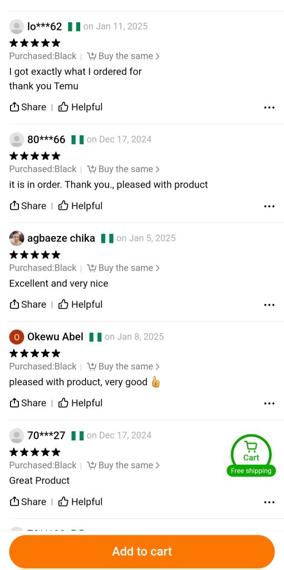This screenshot has width=284, height=570.
Task: Mark 80***66's review as Helpful
Action: (80, 206)
